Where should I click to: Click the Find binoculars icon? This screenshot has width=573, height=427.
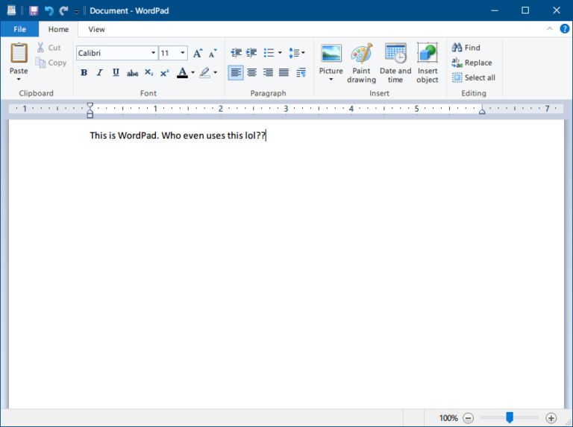457,48
